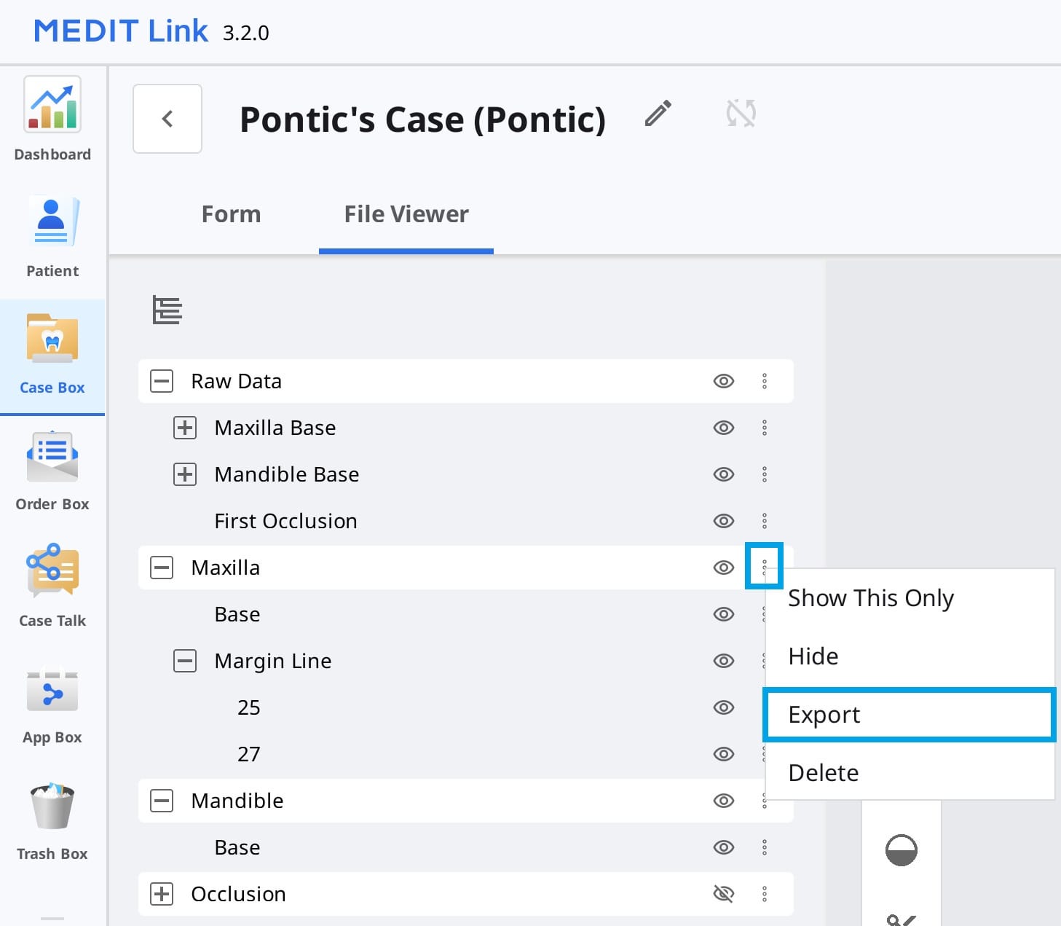
Task: Collapse the Maxilla group
Action: (162, 568)
